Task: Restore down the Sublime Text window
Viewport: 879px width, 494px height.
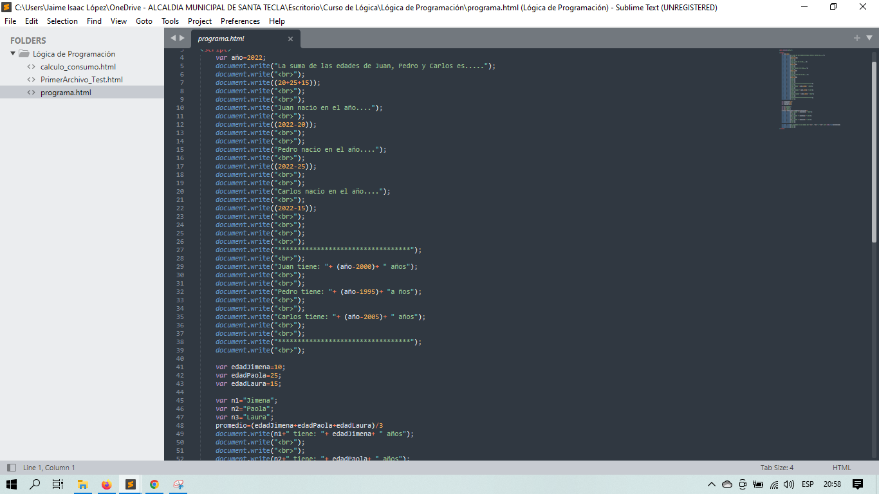Action: pyautogui.click(x=834, y=7)
